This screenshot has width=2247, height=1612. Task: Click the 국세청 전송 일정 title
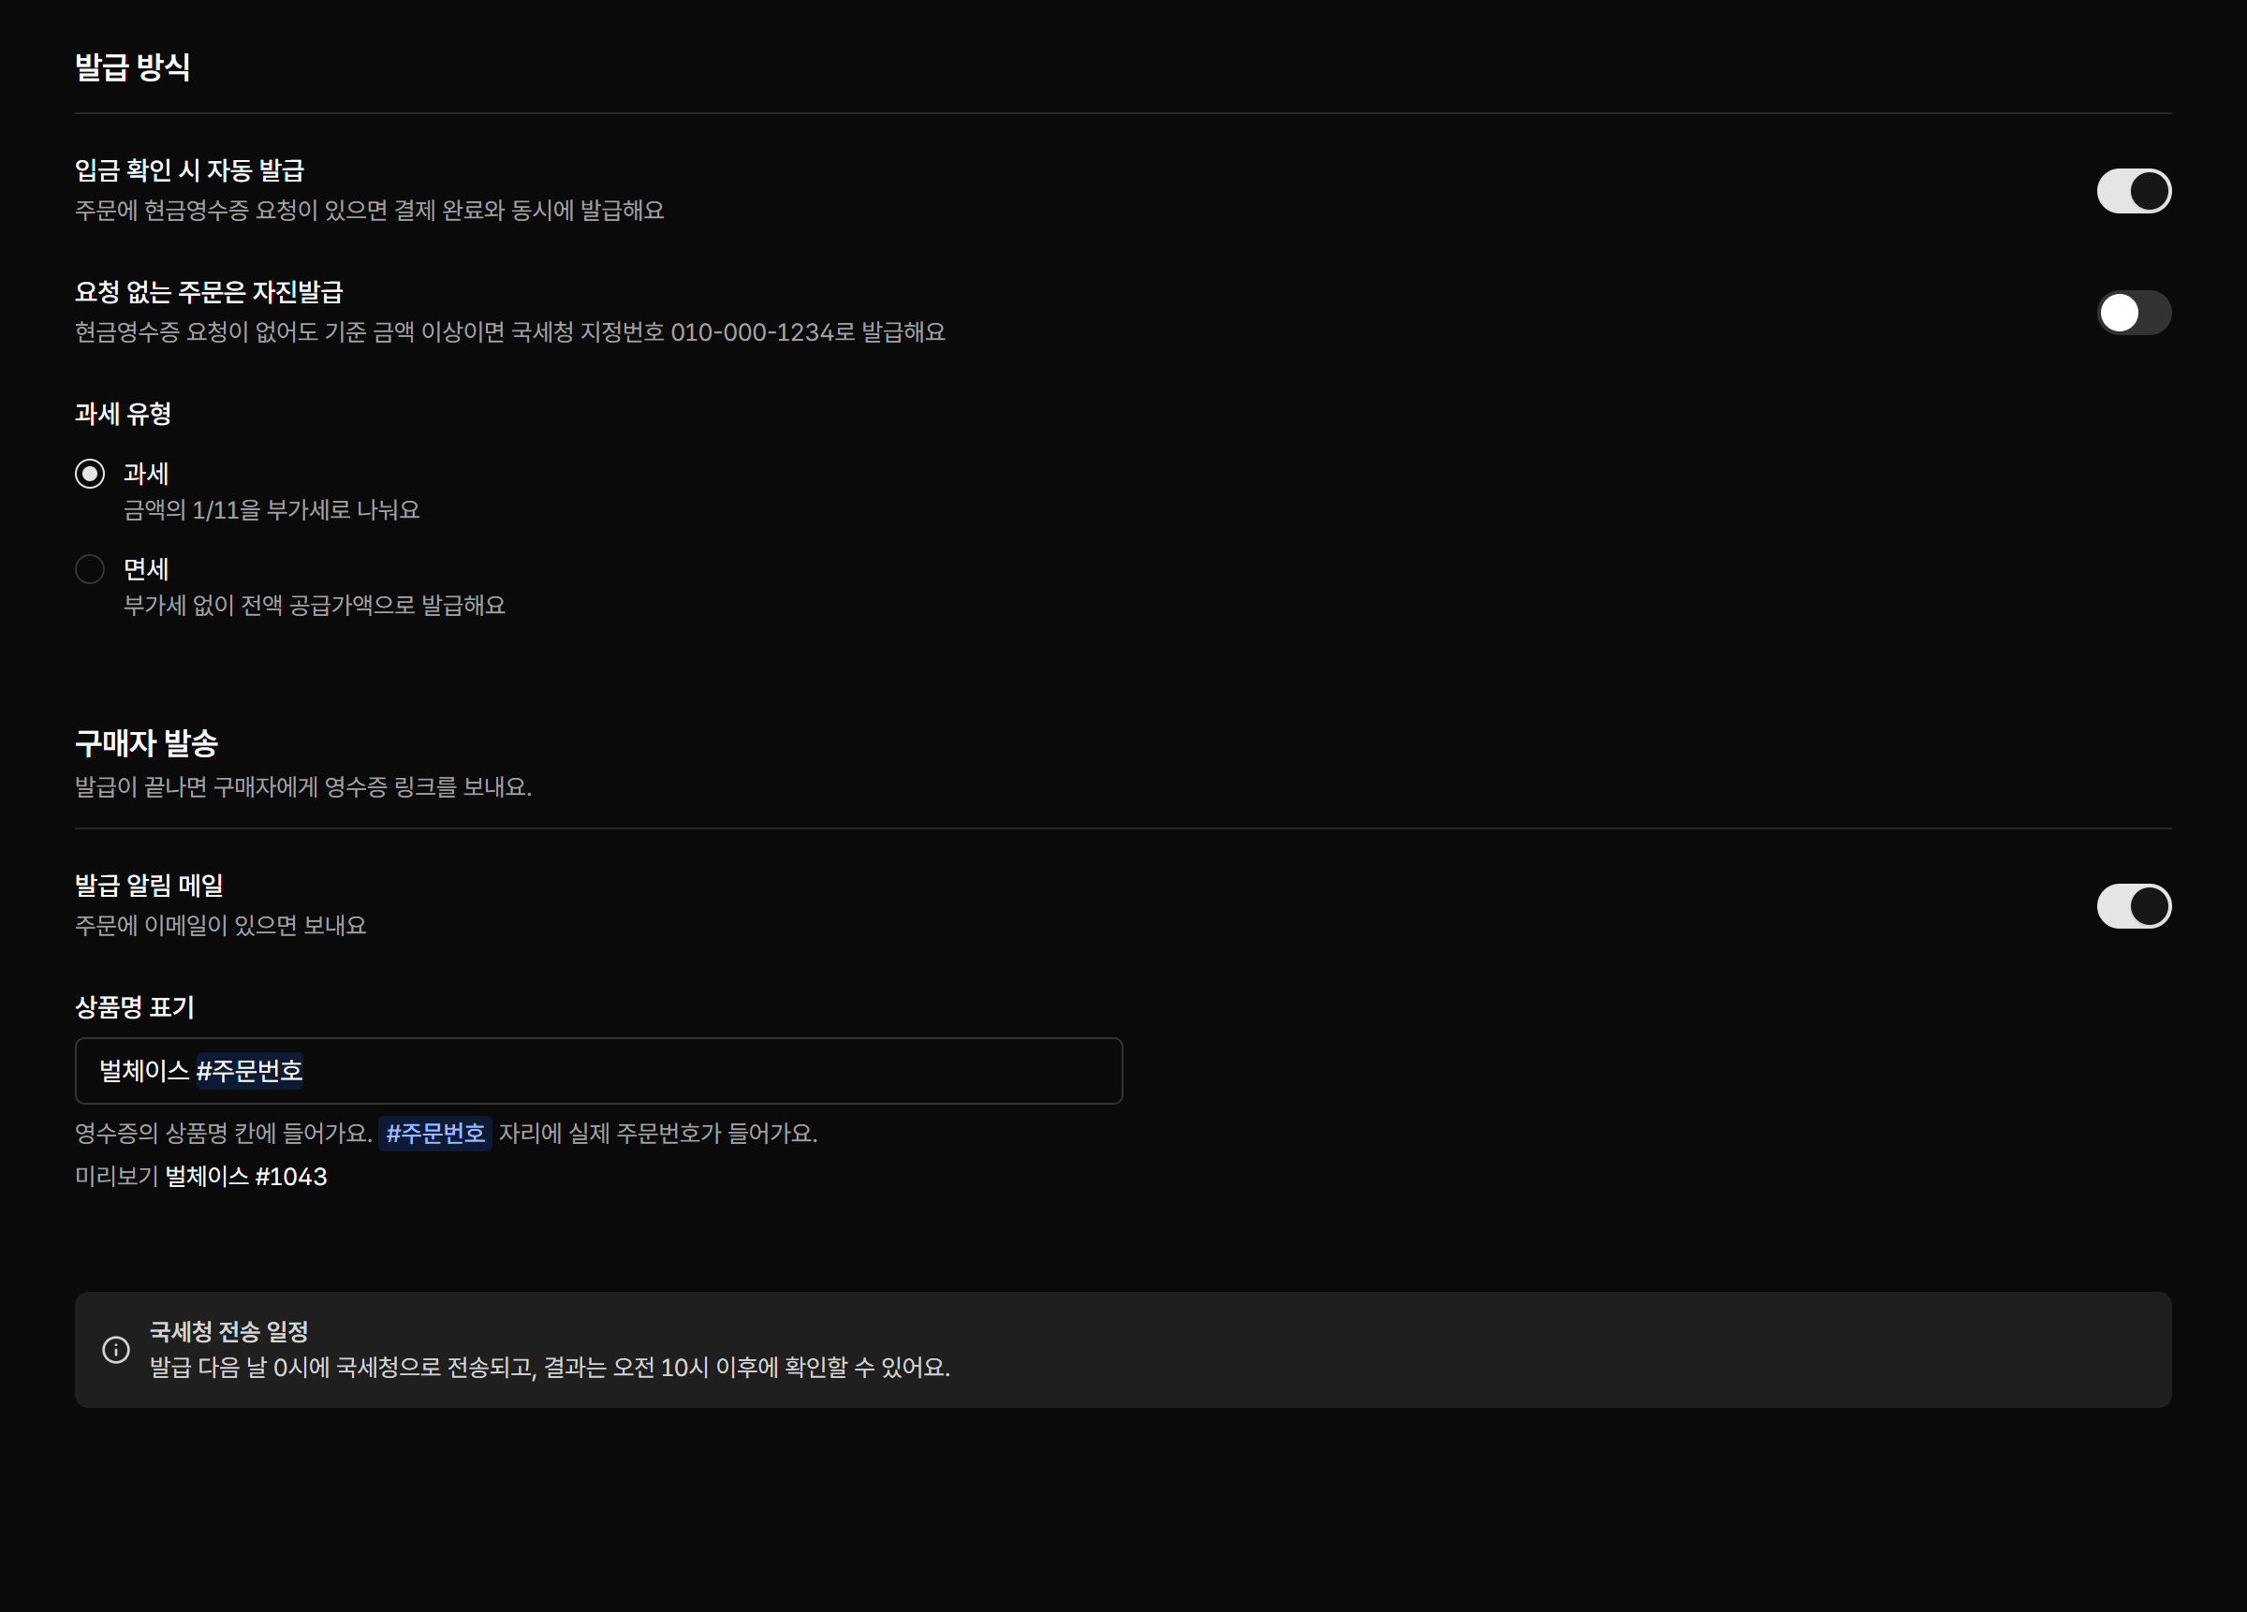coord(228,1330)
